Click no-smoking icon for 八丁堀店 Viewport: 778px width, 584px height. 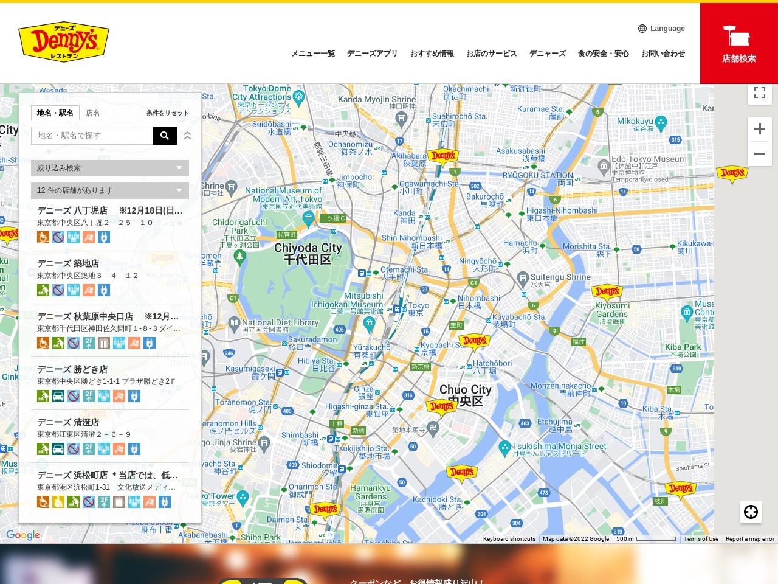tap(58, 237)
